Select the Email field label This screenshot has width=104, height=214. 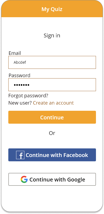click(15, 53)
